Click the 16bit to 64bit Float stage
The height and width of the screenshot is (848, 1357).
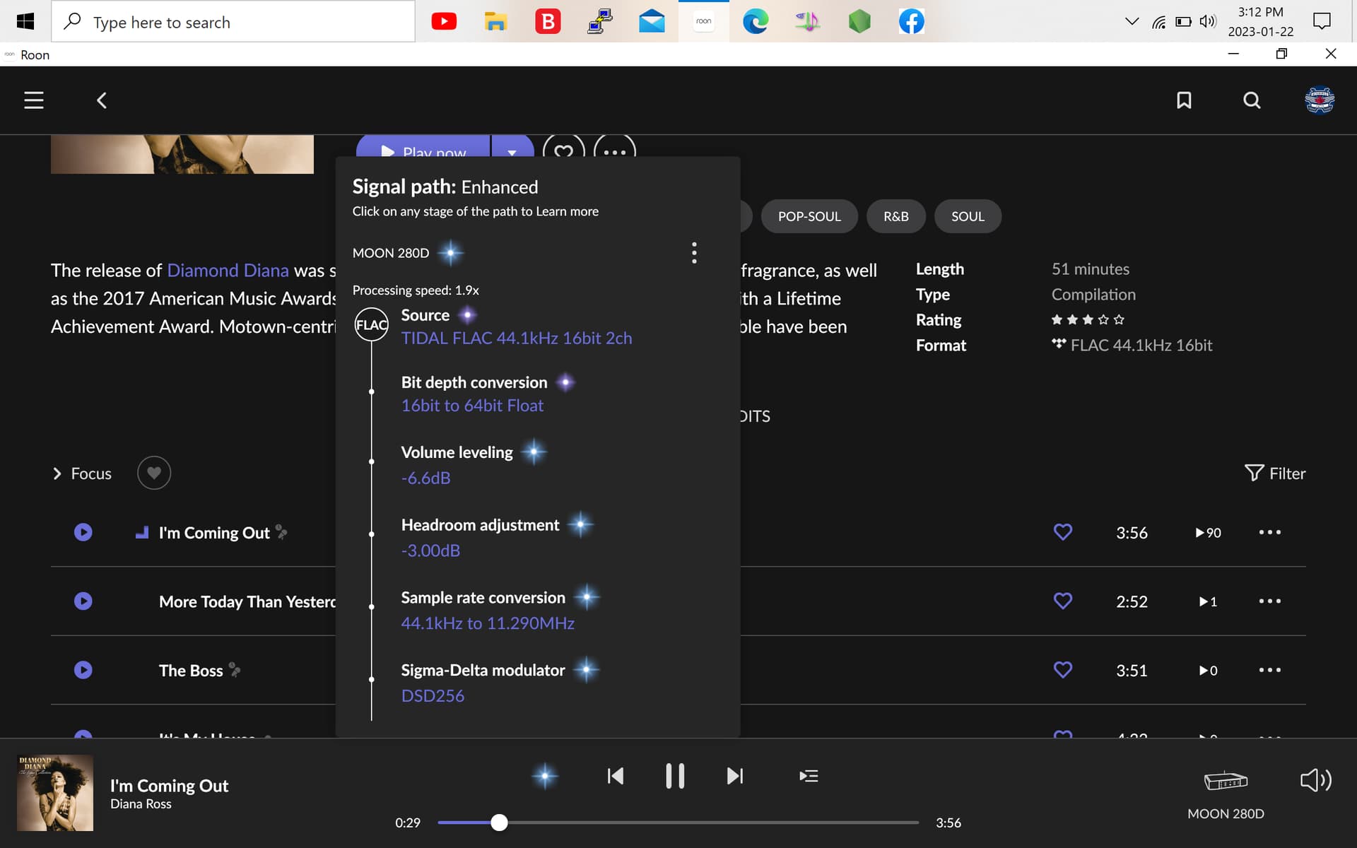pos(472,406)
